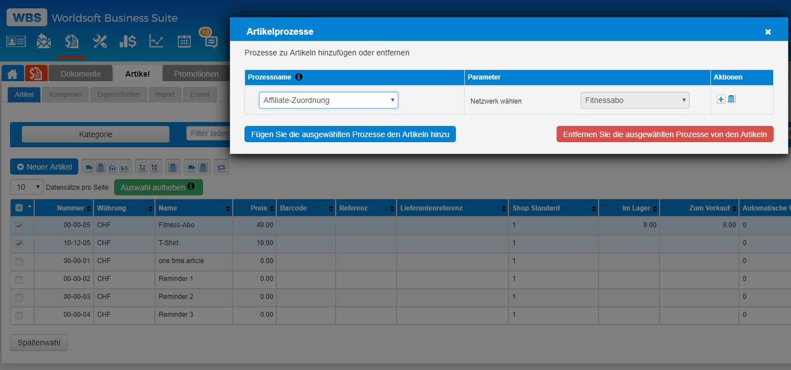Click the plus icon to add a process row
This screenshot has width=791, height=370.
coord(721,99)
